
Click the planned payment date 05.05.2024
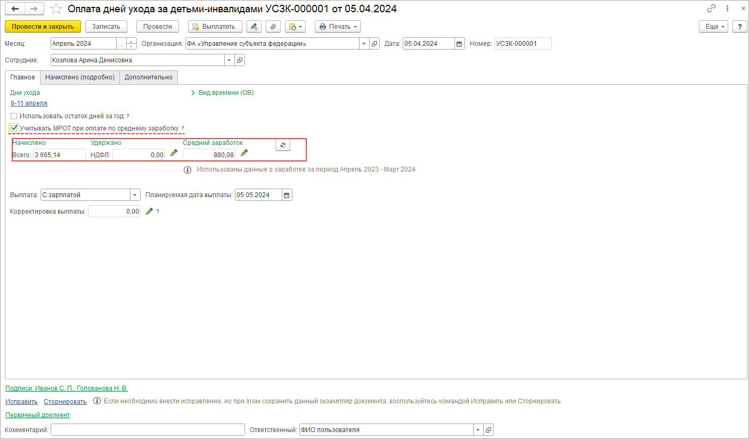click(258, 195)
